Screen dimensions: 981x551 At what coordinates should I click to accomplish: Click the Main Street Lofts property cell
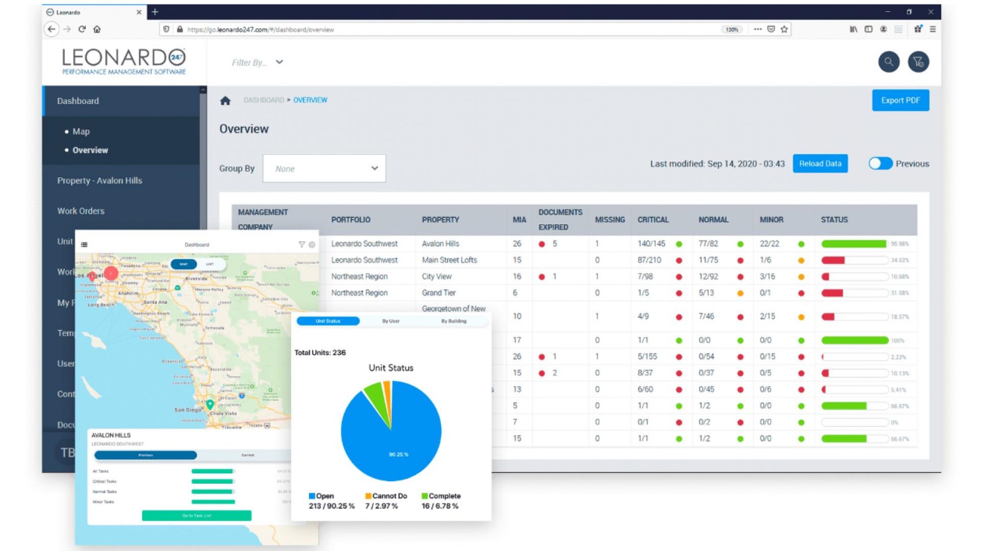click(x=449, y=260)
